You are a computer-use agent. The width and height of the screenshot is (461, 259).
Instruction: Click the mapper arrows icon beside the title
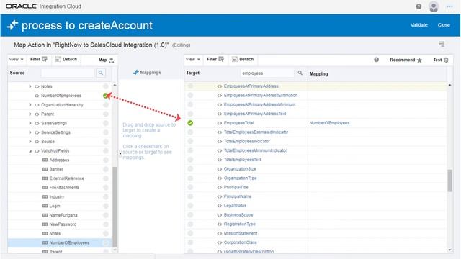coord(13,25)
